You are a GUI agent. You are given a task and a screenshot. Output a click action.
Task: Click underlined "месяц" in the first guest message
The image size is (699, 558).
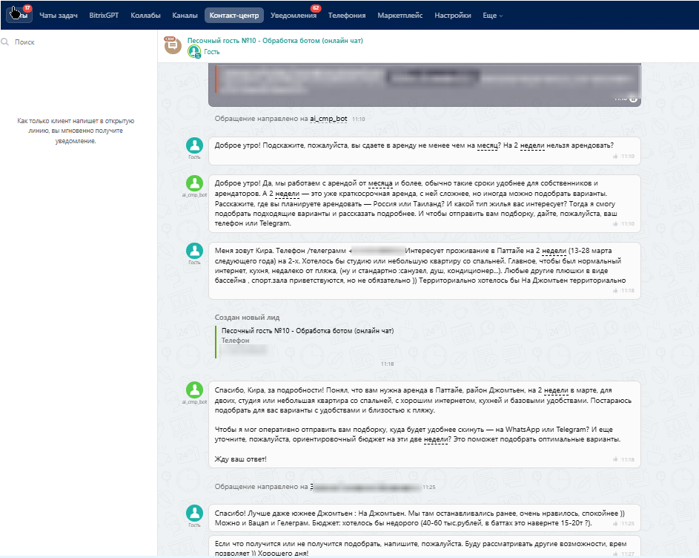[487, 145]
